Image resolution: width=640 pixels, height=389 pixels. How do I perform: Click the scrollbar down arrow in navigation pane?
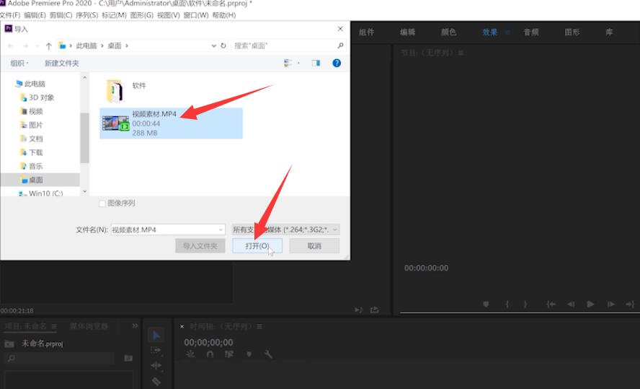(84, 191)
